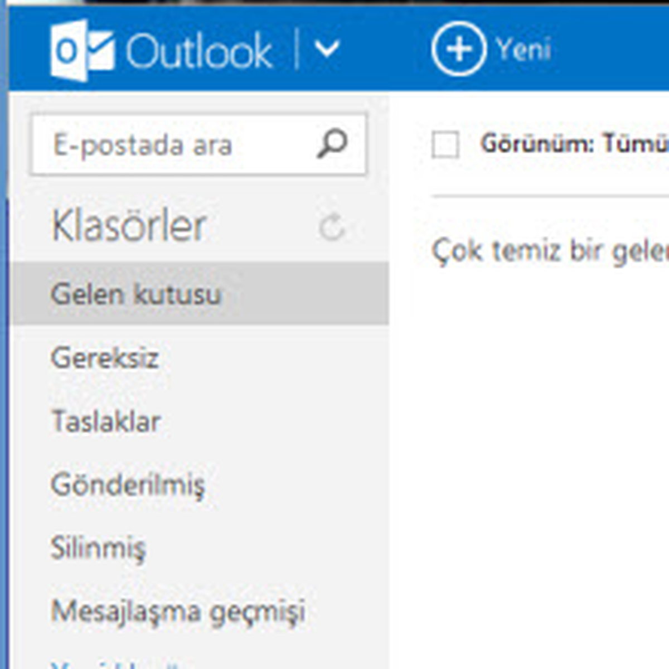Click the plus icon for Yeni

458,49
